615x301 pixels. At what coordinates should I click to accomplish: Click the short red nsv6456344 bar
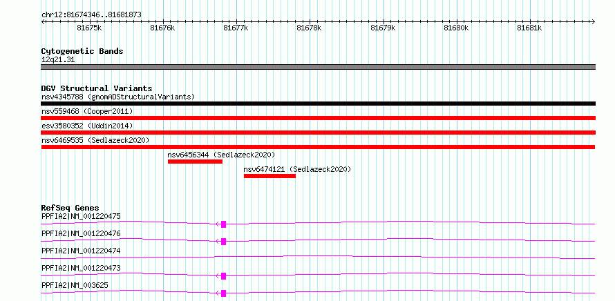click(x=195, y=162)
